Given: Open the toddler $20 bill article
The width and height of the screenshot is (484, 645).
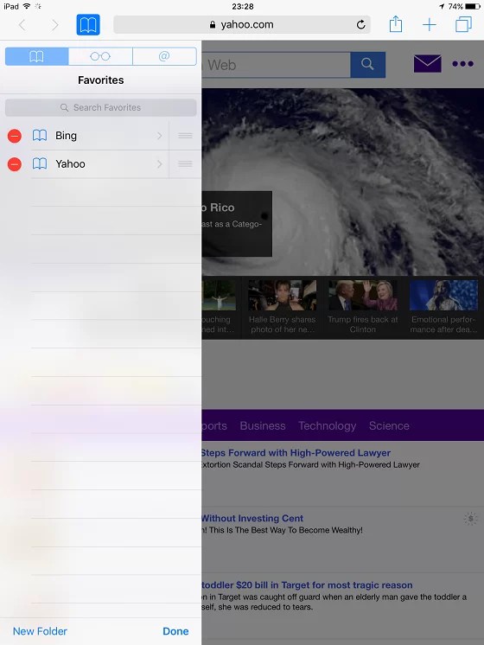Looking at the screenshot, I should click(307, 585).
